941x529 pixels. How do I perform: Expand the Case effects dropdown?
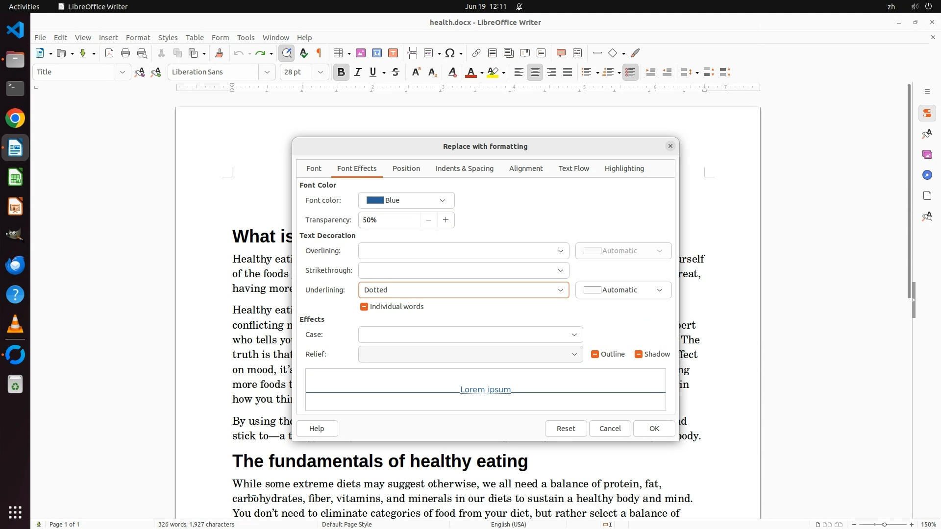click(470, 335)
